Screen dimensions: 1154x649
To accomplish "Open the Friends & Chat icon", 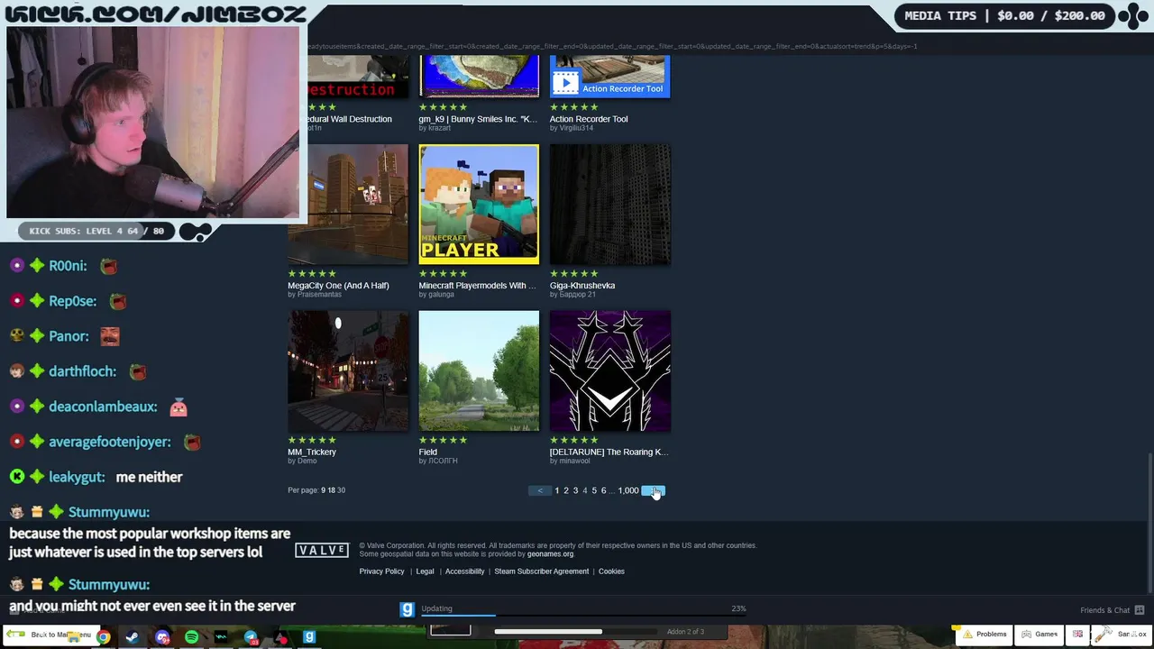I will tap(1140, 610).
